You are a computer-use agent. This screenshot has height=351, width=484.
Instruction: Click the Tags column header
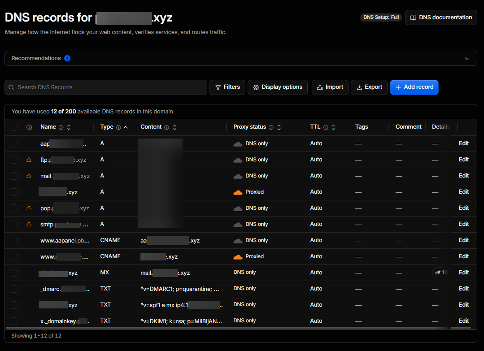(x=362, y=127)
